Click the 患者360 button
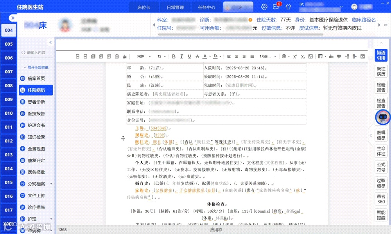 [x=381, y=199]
